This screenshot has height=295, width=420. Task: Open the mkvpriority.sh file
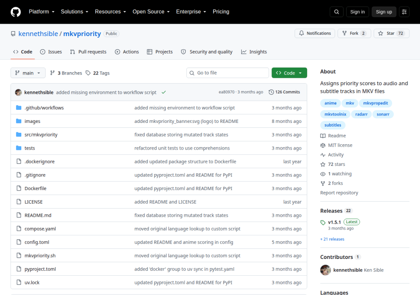point(40,256)
